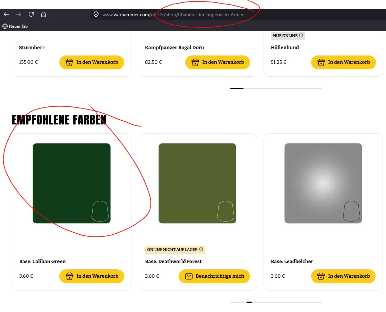Click the paint carousel scroll indicator

coord(276,302)
